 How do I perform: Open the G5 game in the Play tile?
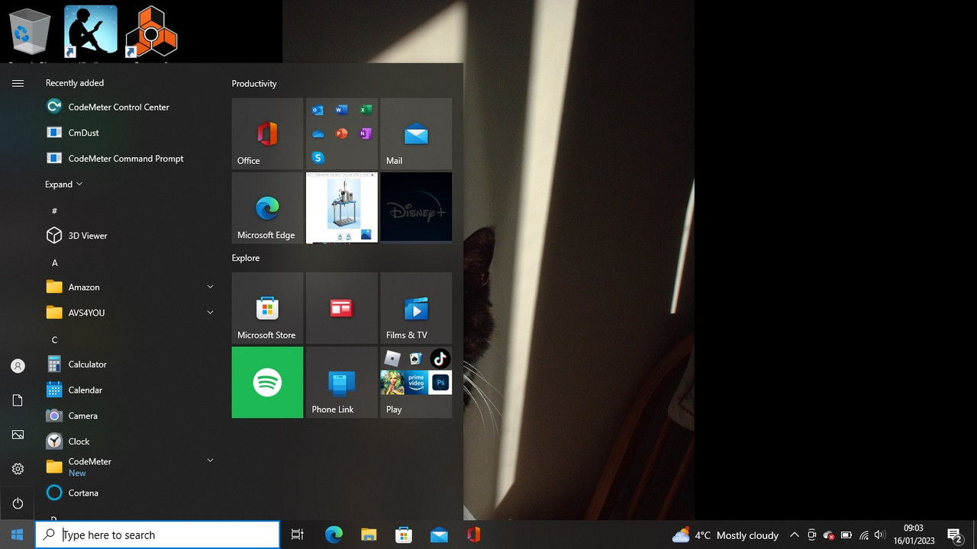click(392, 382)
